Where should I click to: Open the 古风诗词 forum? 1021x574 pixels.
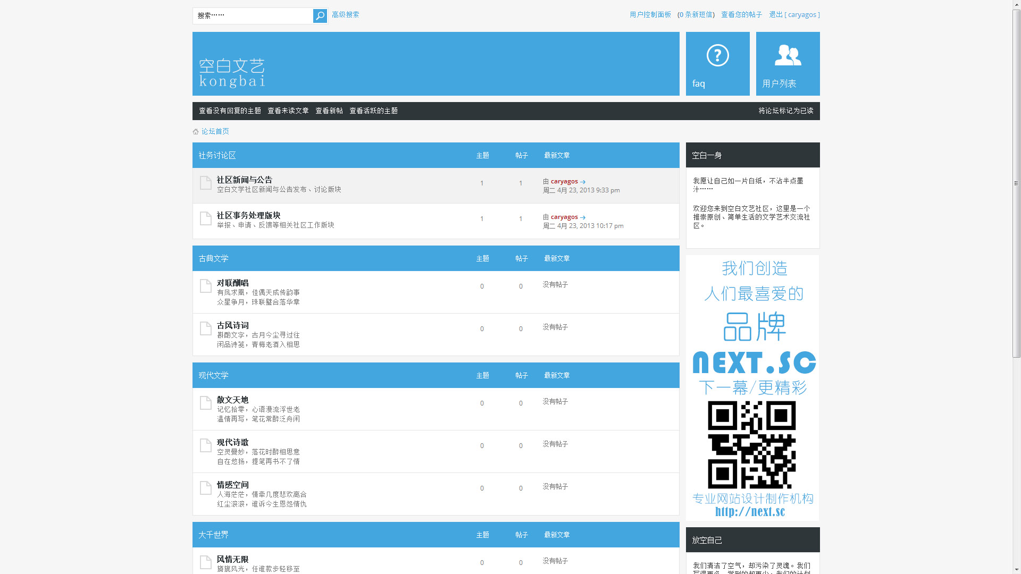coord(232,325)
